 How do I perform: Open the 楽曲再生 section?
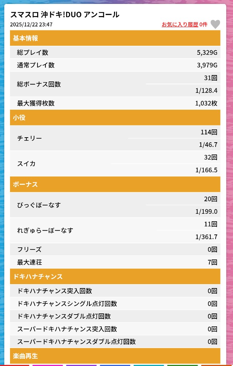tap(115, 356)
